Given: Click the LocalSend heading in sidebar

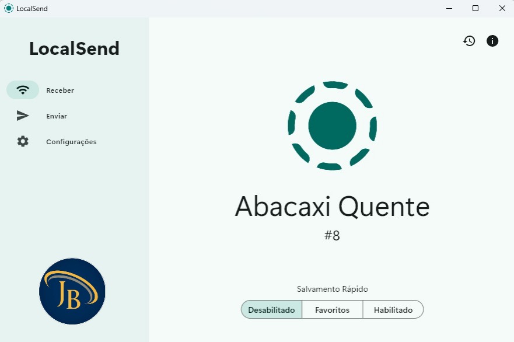Looking at the screenshot, I should click(x=74, y=49).
